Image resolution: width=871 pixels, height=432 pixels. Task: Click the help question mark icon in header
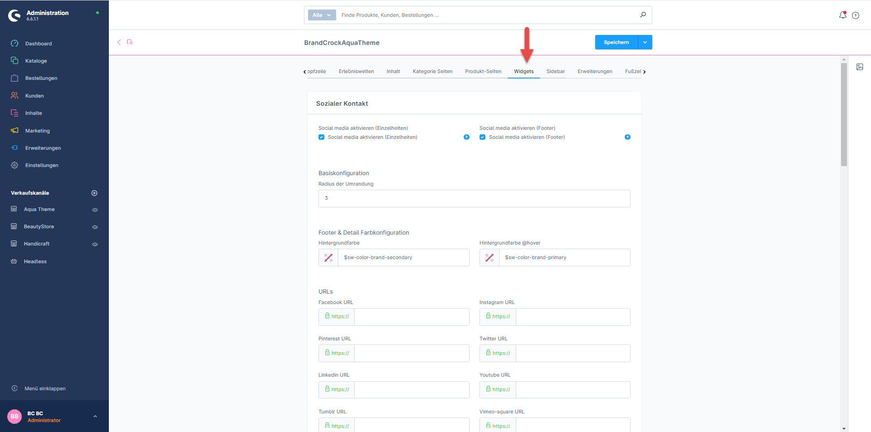pos(856,15)
